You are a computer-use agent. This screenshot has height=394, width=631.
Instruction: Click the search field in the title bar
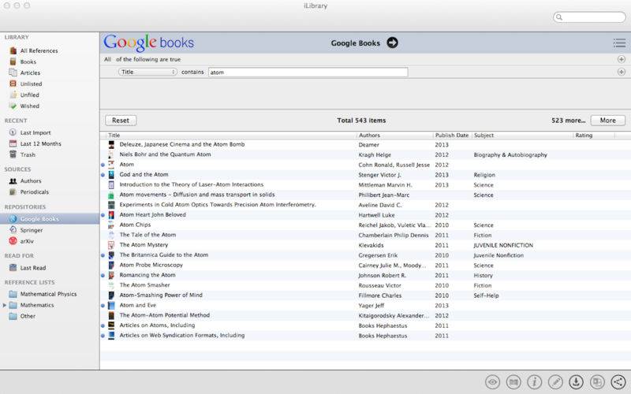click(589, 17)
